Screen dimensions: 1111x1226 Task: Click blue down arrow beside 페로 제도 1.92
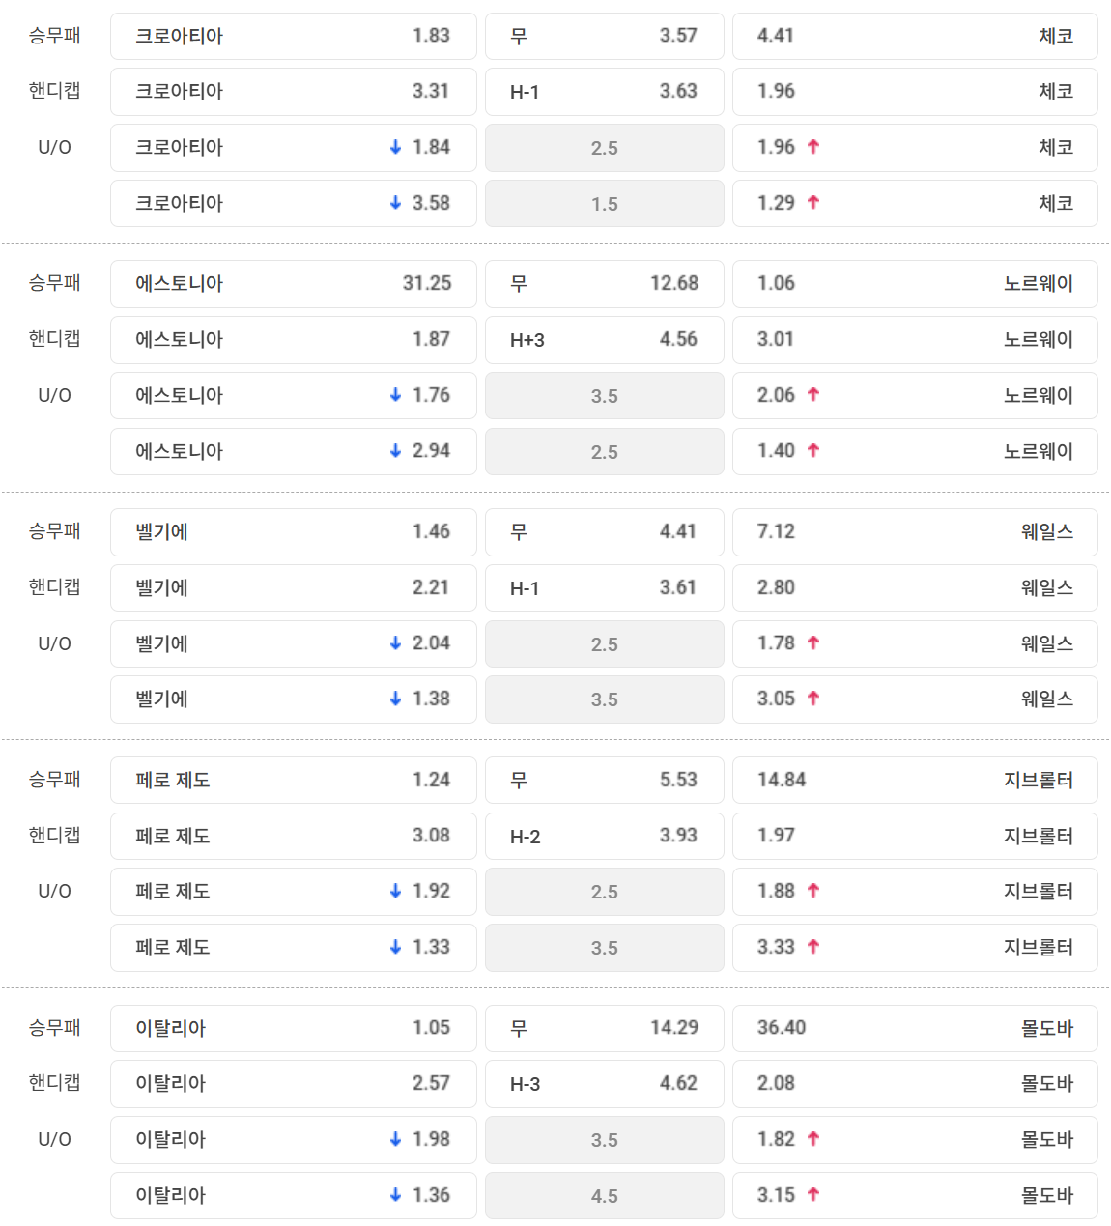tap(395, 891)
